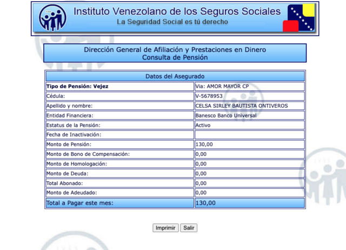This screenshot has width=346, height=250.
Task: Click the Imprimir button
Action: (x=165, y=228)
